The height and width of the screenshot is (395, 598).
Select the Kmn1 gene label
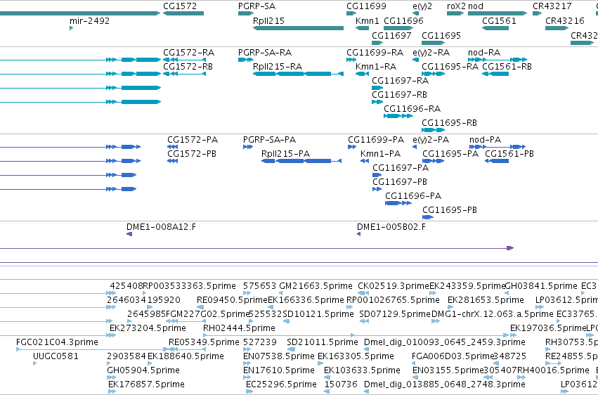click(x=368, y=20)
